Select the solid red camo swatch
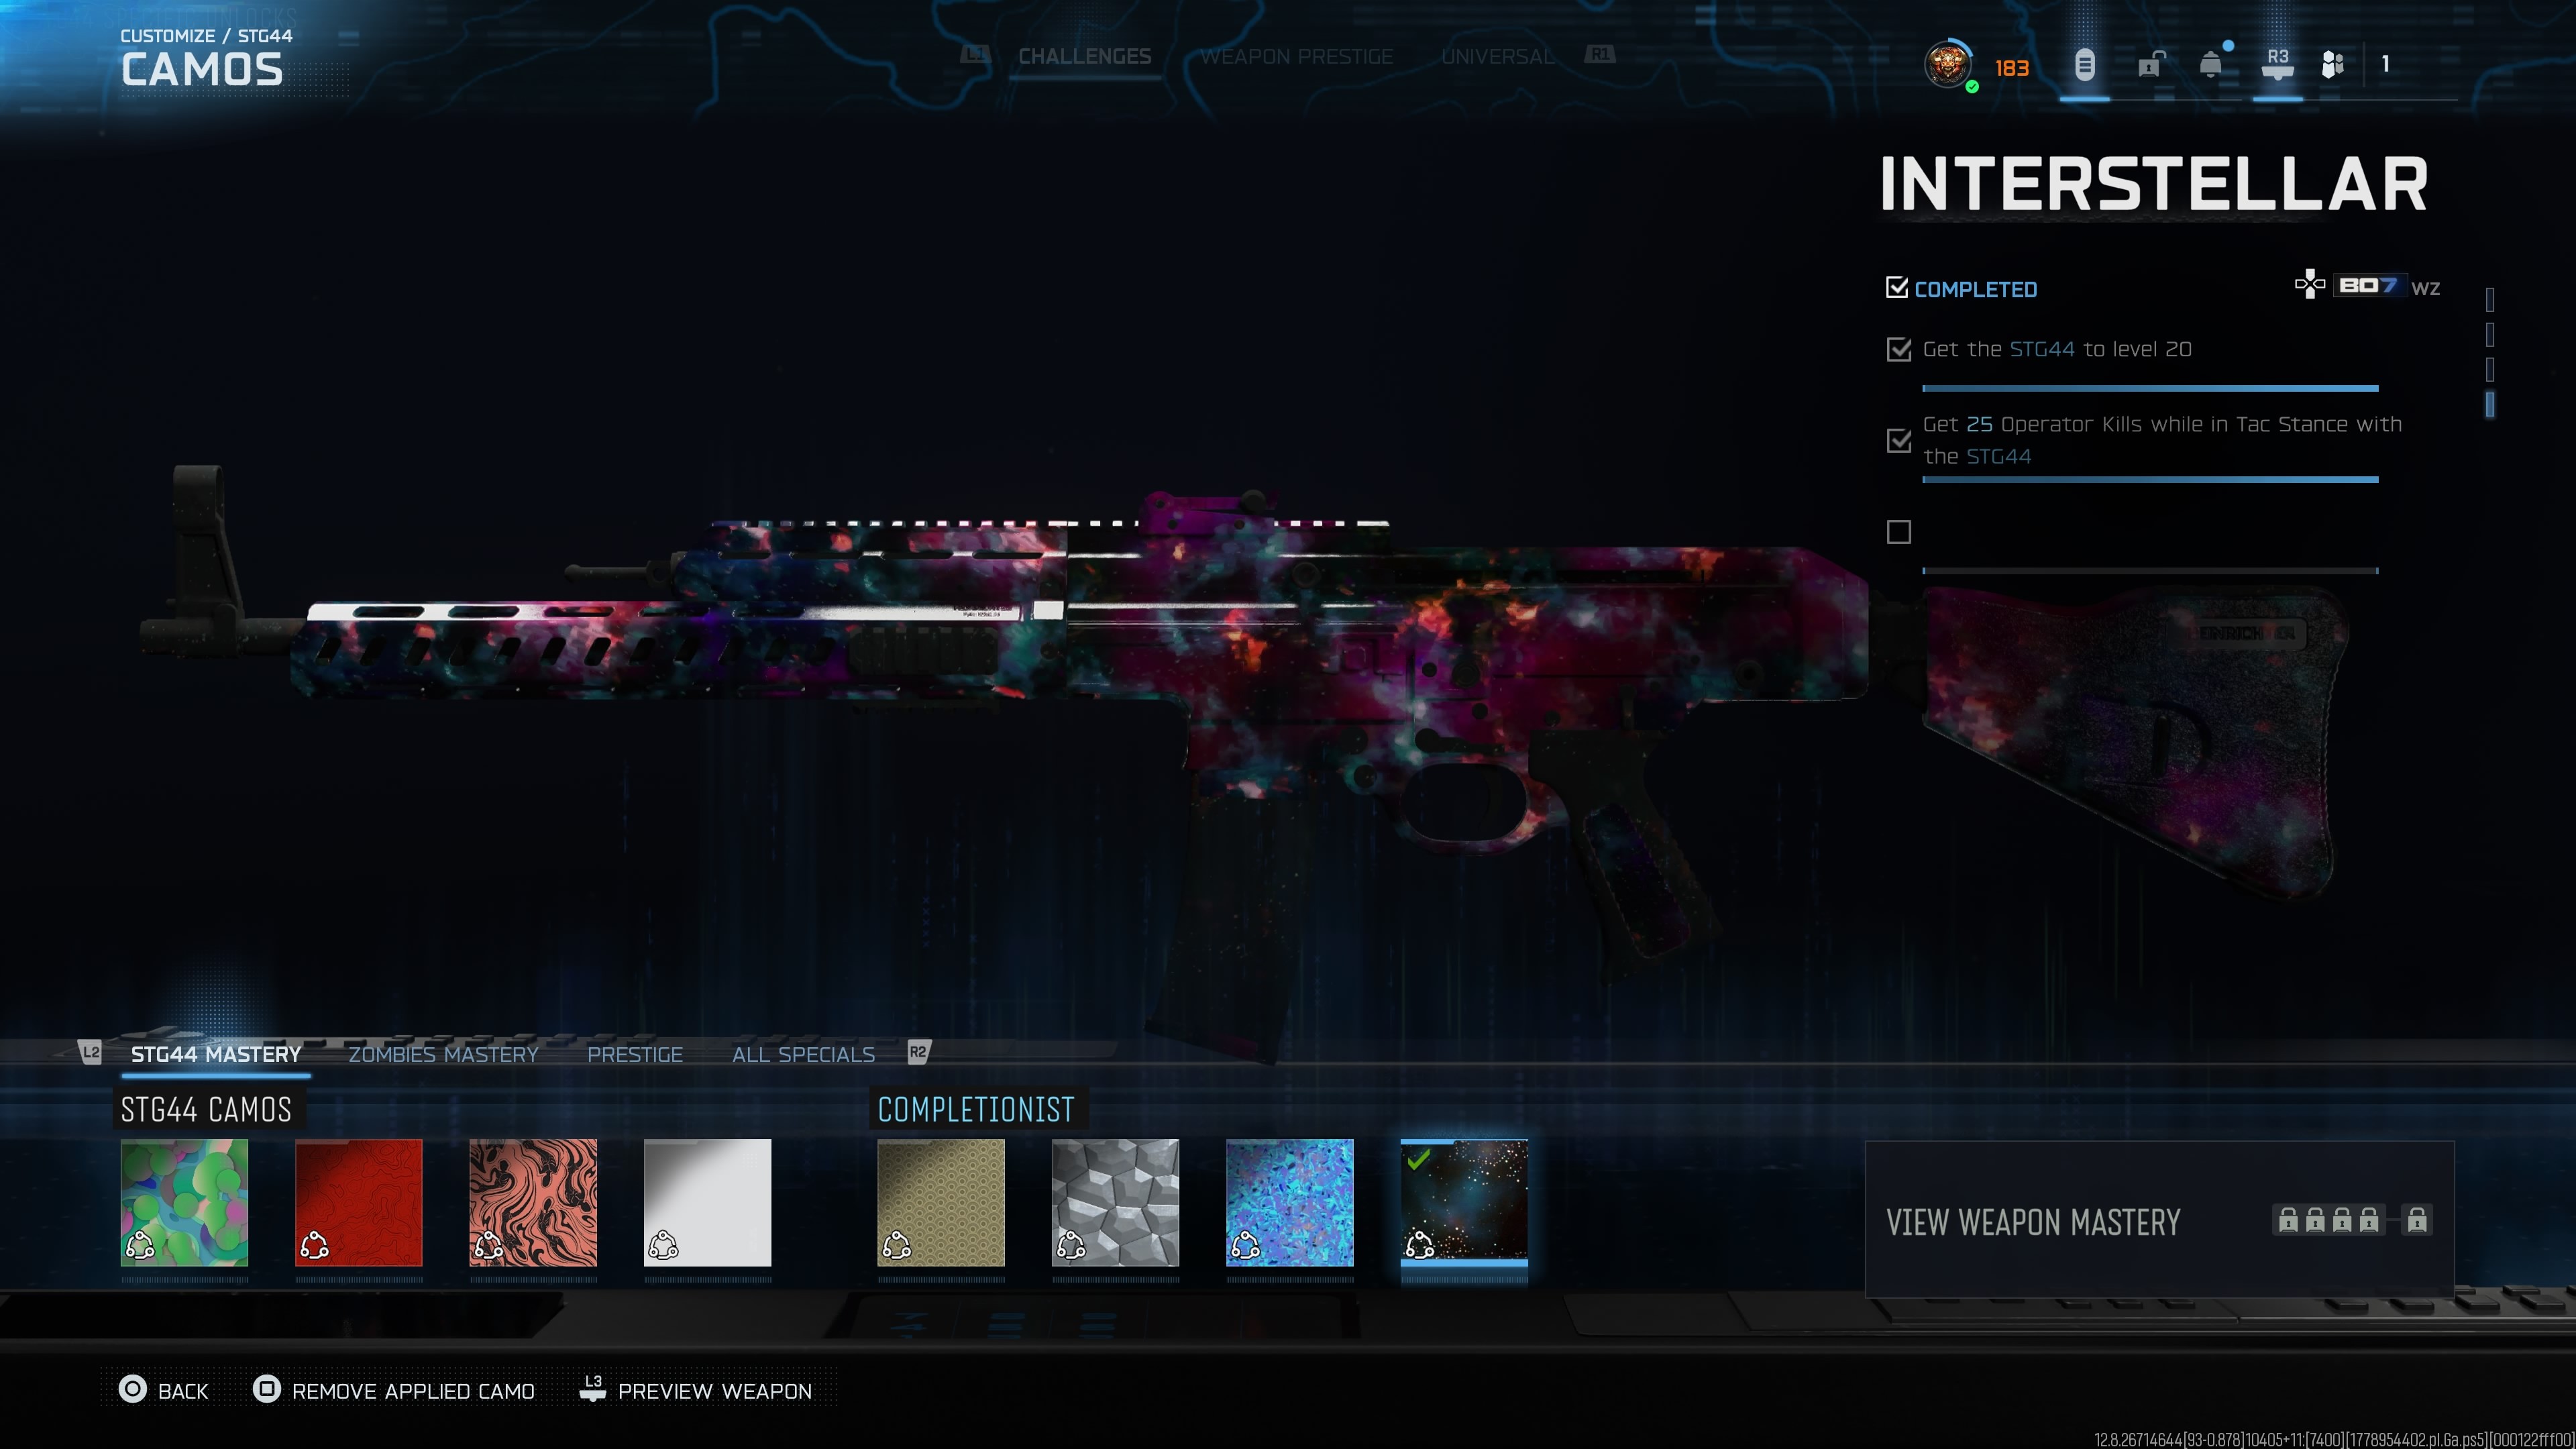The height and width of the screenshot is (1449, 2576). 359,1202
